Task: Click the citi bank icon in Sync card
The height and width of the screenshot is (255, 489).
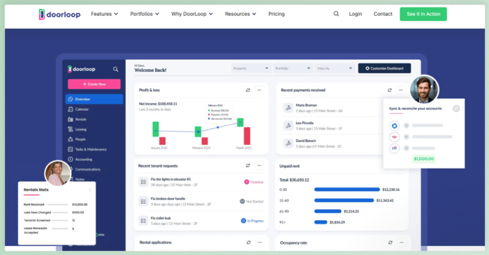Action: (x=395, y=148)
